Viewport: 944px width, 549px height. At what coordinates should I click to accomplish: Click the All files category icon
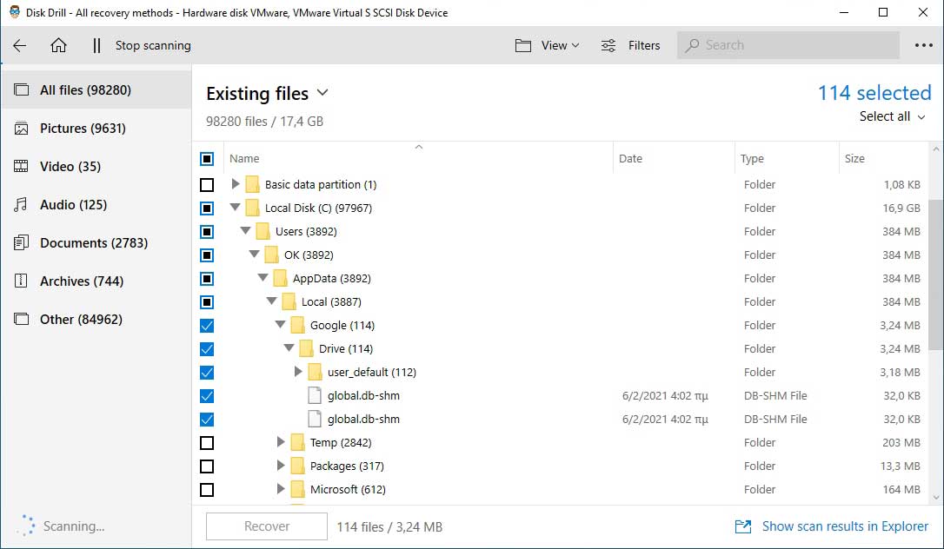tap(21, 90)
